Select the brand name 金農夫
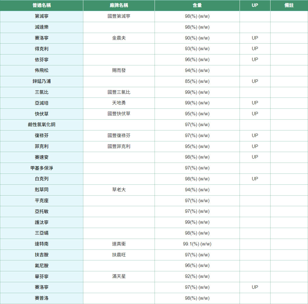The width and height of the screenshot is (308, 304). click(119, 38)
